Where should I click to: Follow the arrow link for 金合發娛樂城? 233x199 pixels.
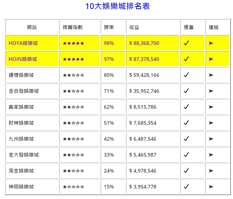[x=211, y=91]
